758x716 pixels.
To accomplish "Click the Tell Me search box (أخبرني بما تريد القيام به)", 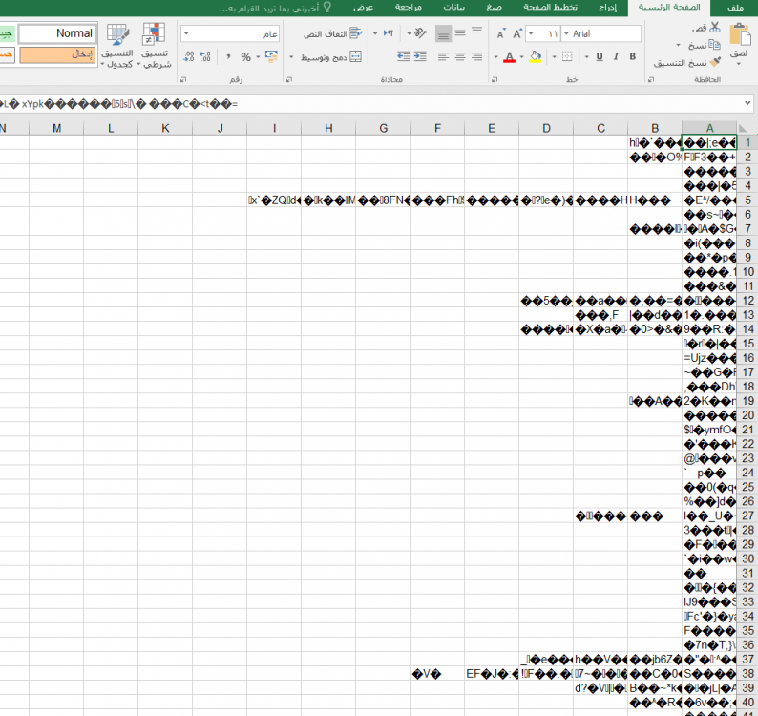I will pos(269,9).
